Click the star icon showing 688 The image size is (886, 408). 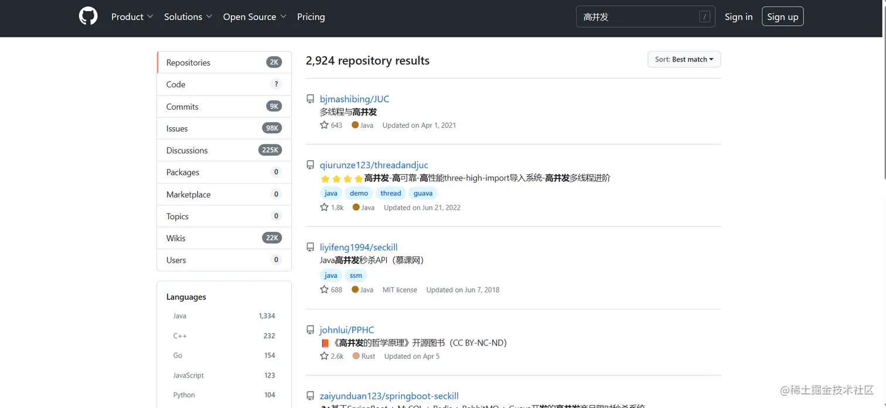pyautogui.click(x=324, y=290)
